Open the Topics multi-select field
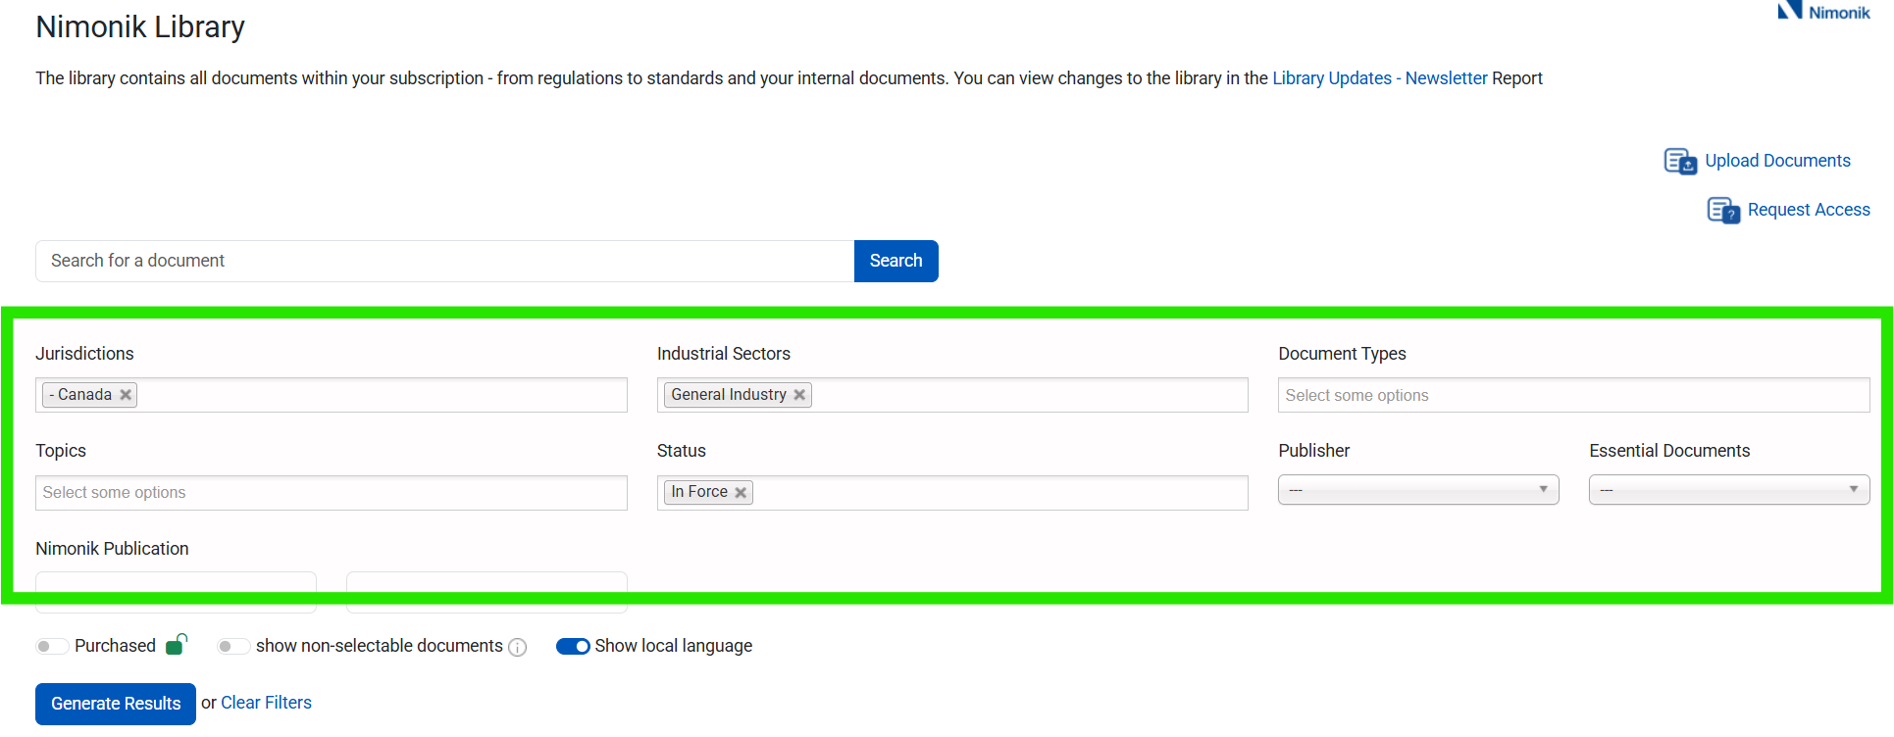 point(332,493)
